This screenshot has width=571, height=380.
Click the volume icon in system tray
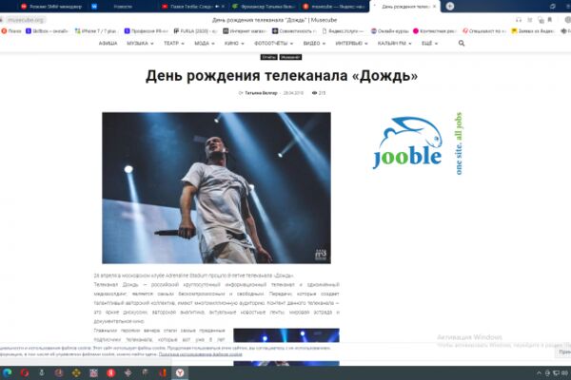[x=564, y=373]
